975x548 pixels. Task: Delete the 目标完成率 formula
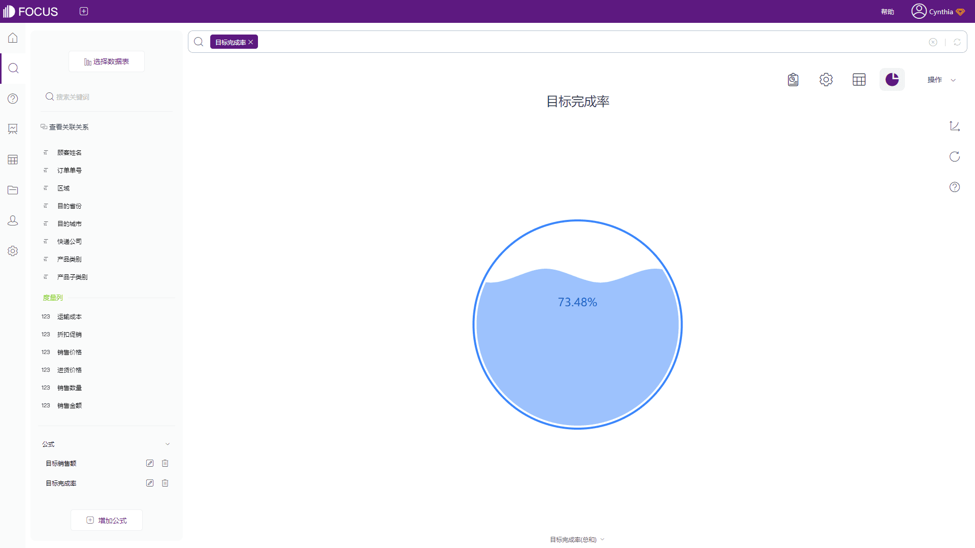[x=165, y=483]
